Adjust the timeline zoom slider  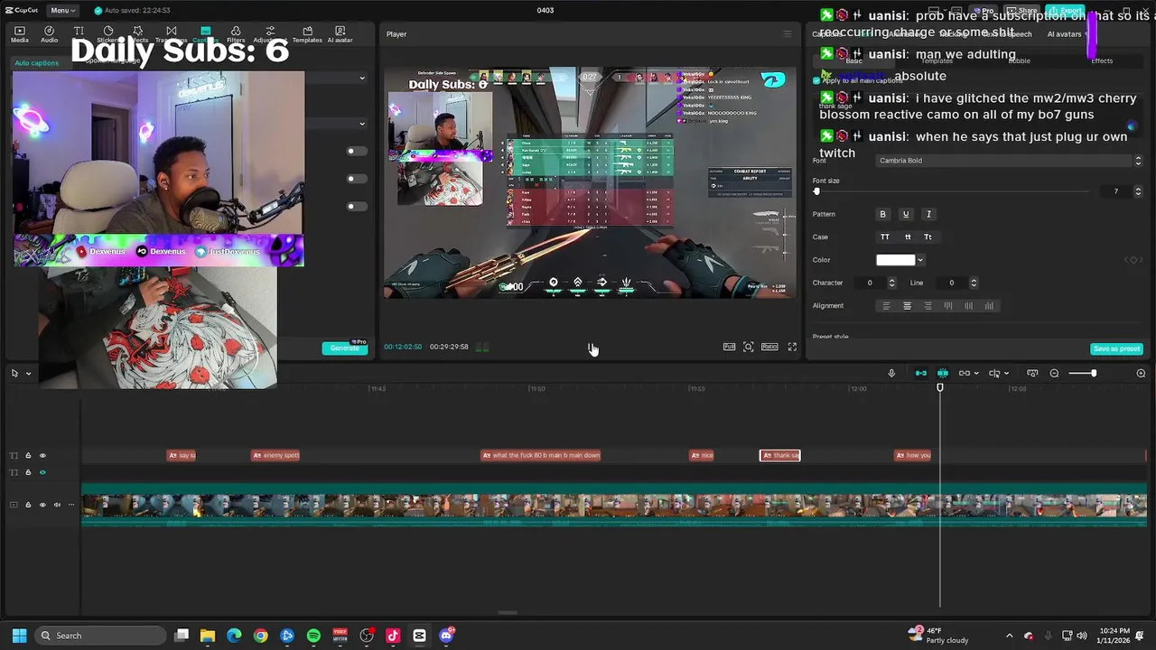[x=1094, y=373]
